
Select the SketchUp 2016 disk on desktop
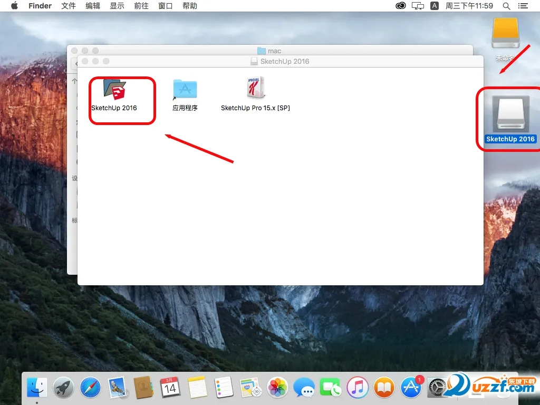point(510,114)
